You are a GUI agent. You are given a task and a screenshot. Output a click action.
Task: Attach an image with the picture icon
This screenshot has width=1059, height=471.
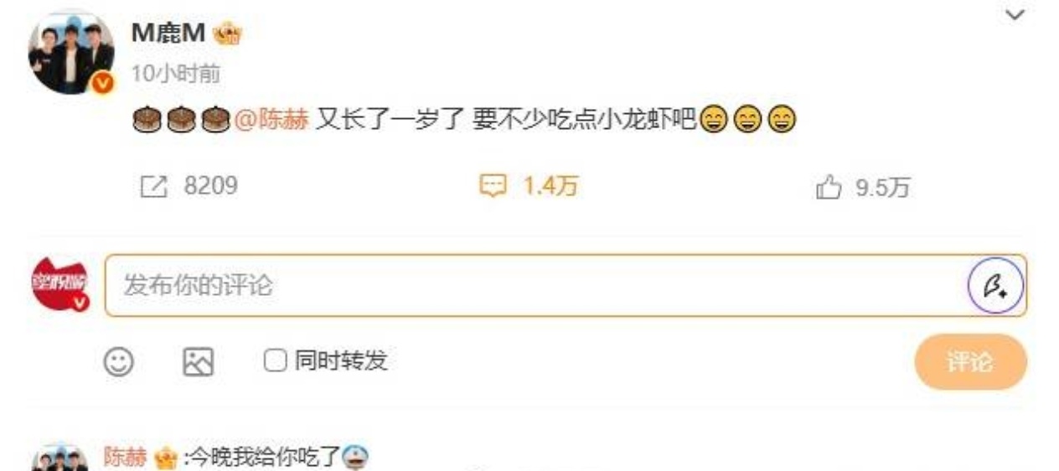(199, 361)
